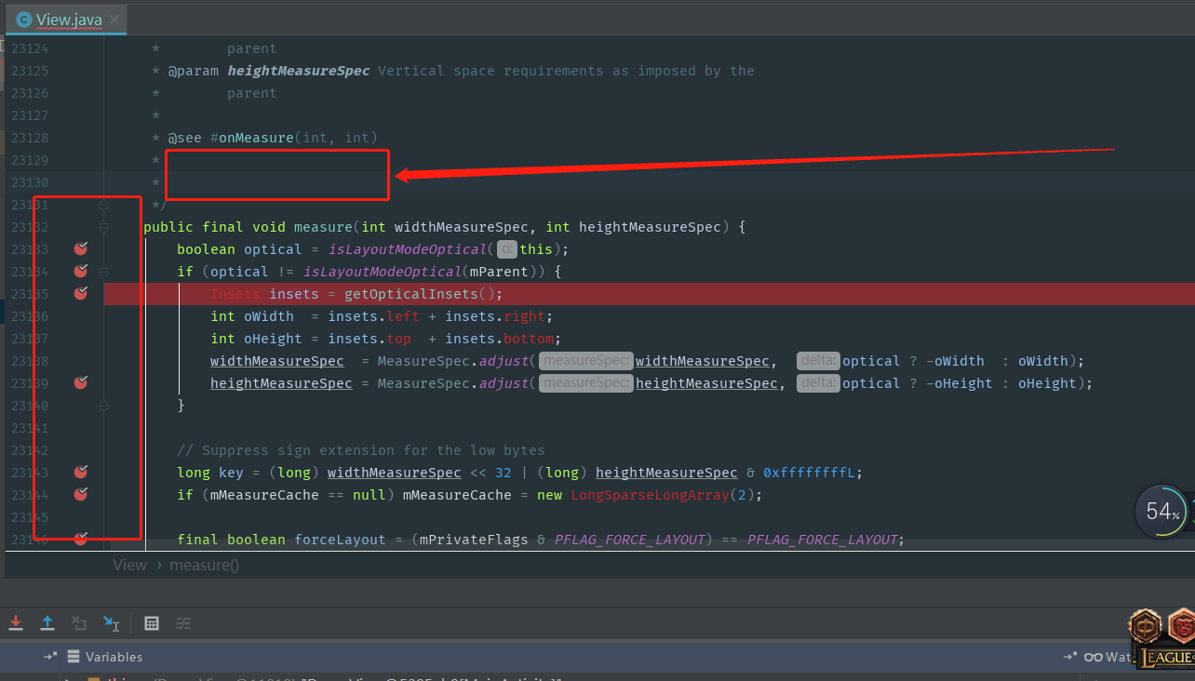Screen dimensions: 1195x681
Task: Click the Step Out blue arrow icon
Action: 47,622
